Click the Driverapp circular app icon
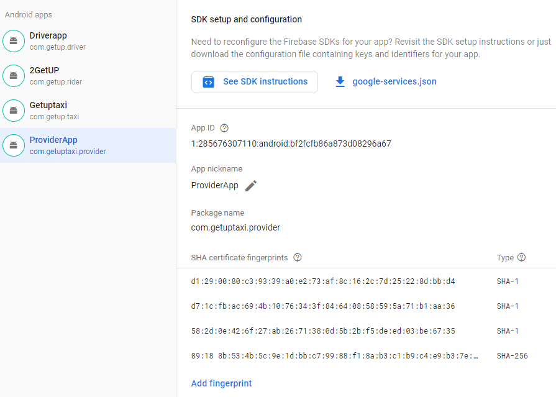 click(14, 40)
